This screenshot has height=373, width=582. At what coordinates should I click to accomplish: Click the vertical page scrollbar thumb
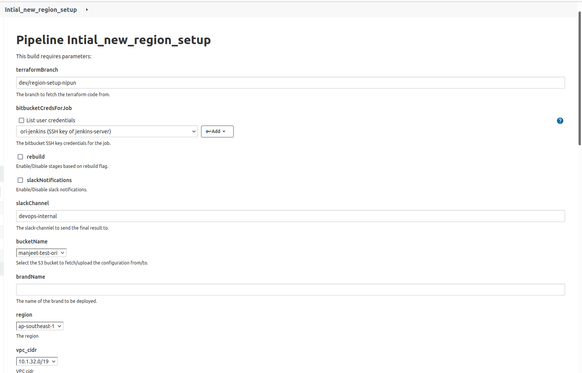579,79
